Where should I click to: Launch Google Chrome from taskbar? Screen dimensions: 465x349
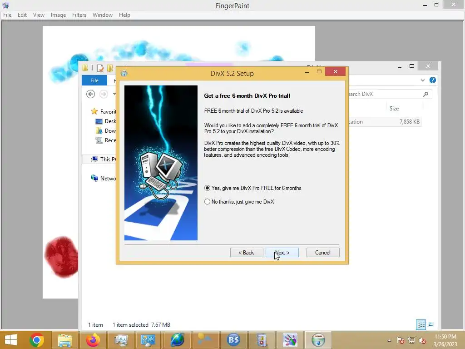click(x=37, y=340)
